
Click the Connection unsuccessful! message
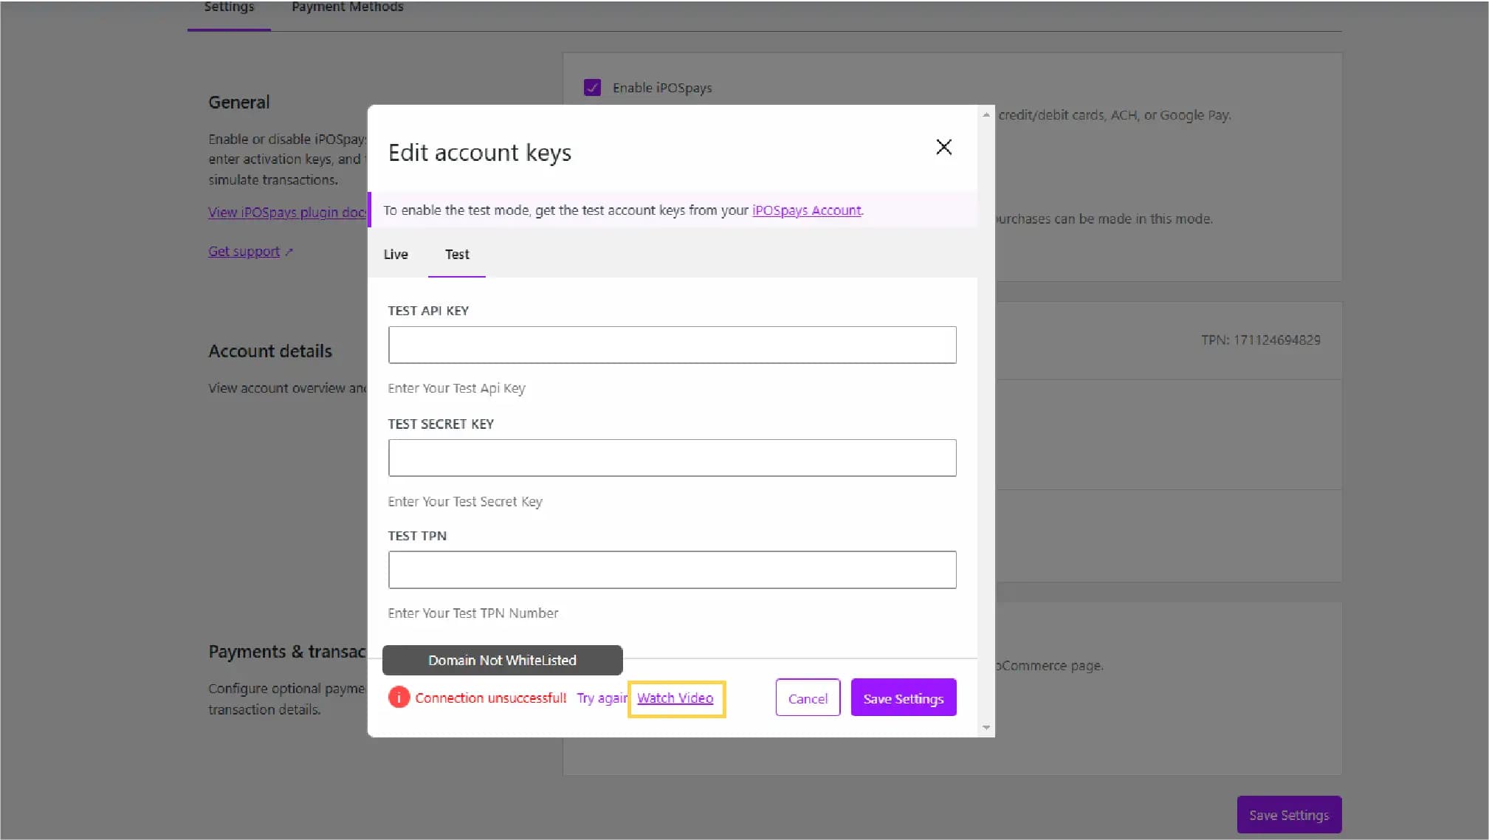tap(490, 698)
